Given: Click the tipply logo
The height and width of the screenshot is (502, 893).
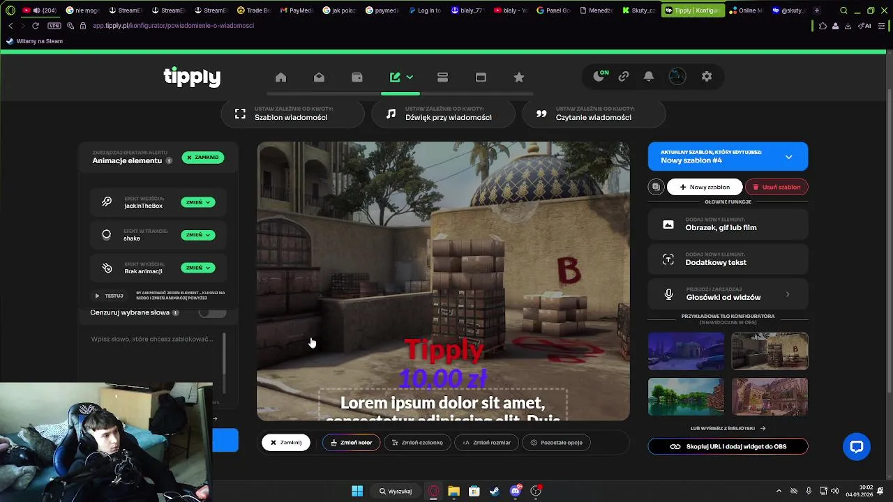Looking at the screenshot, I should [x=192, y=77].
